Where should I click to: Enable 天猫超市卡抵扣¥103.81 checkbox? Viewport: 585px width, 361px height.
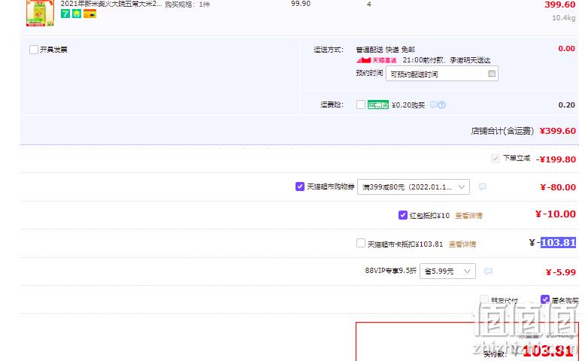(x=360, y=244)
